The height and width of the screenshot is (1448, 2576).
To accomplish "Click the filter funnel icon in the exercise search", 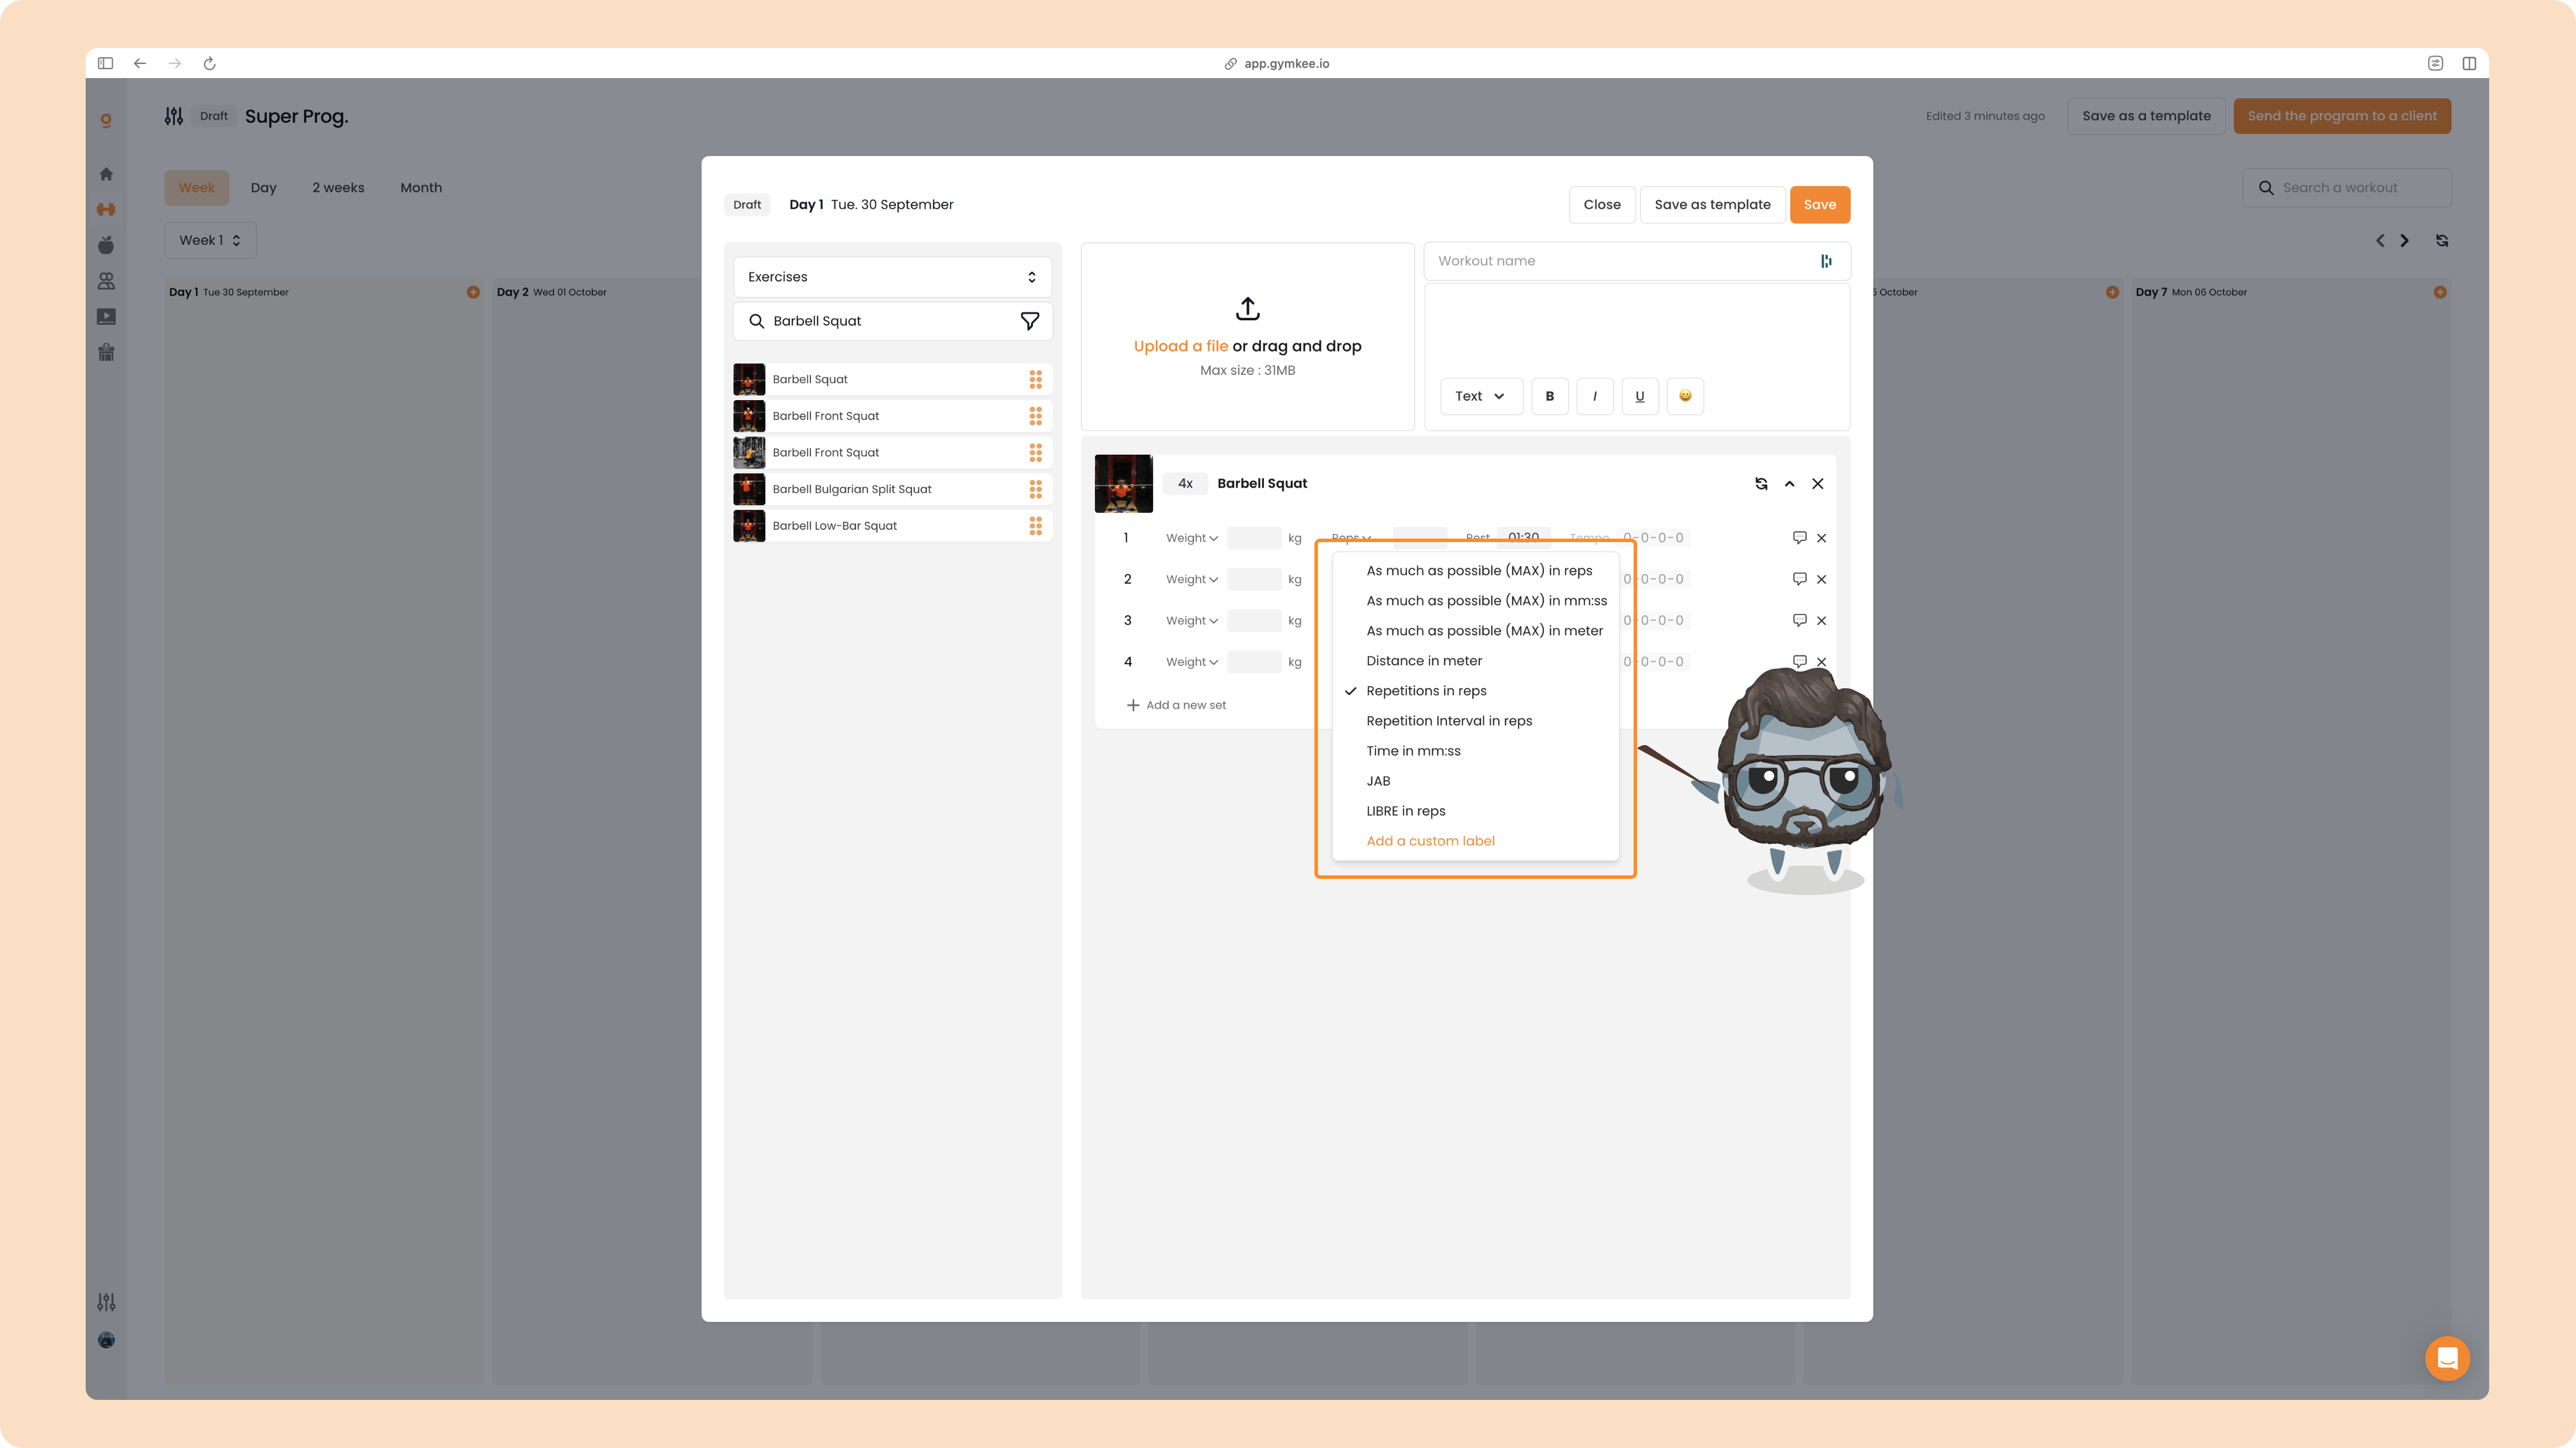I will (1029, 321).
